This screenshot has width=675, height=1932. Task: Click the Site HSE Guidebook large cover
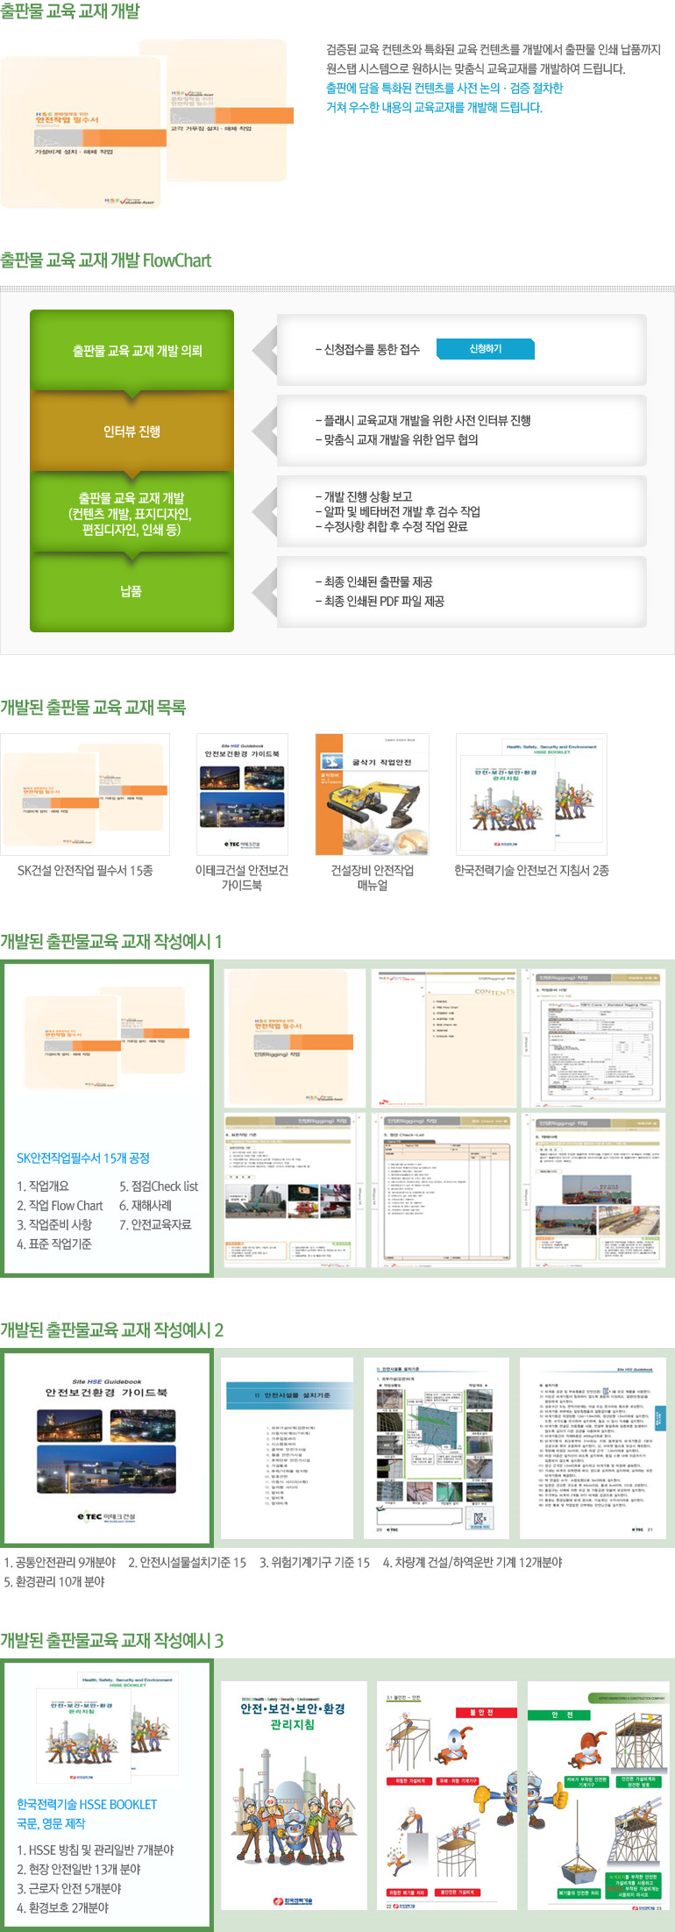(x=107, y=1449)
